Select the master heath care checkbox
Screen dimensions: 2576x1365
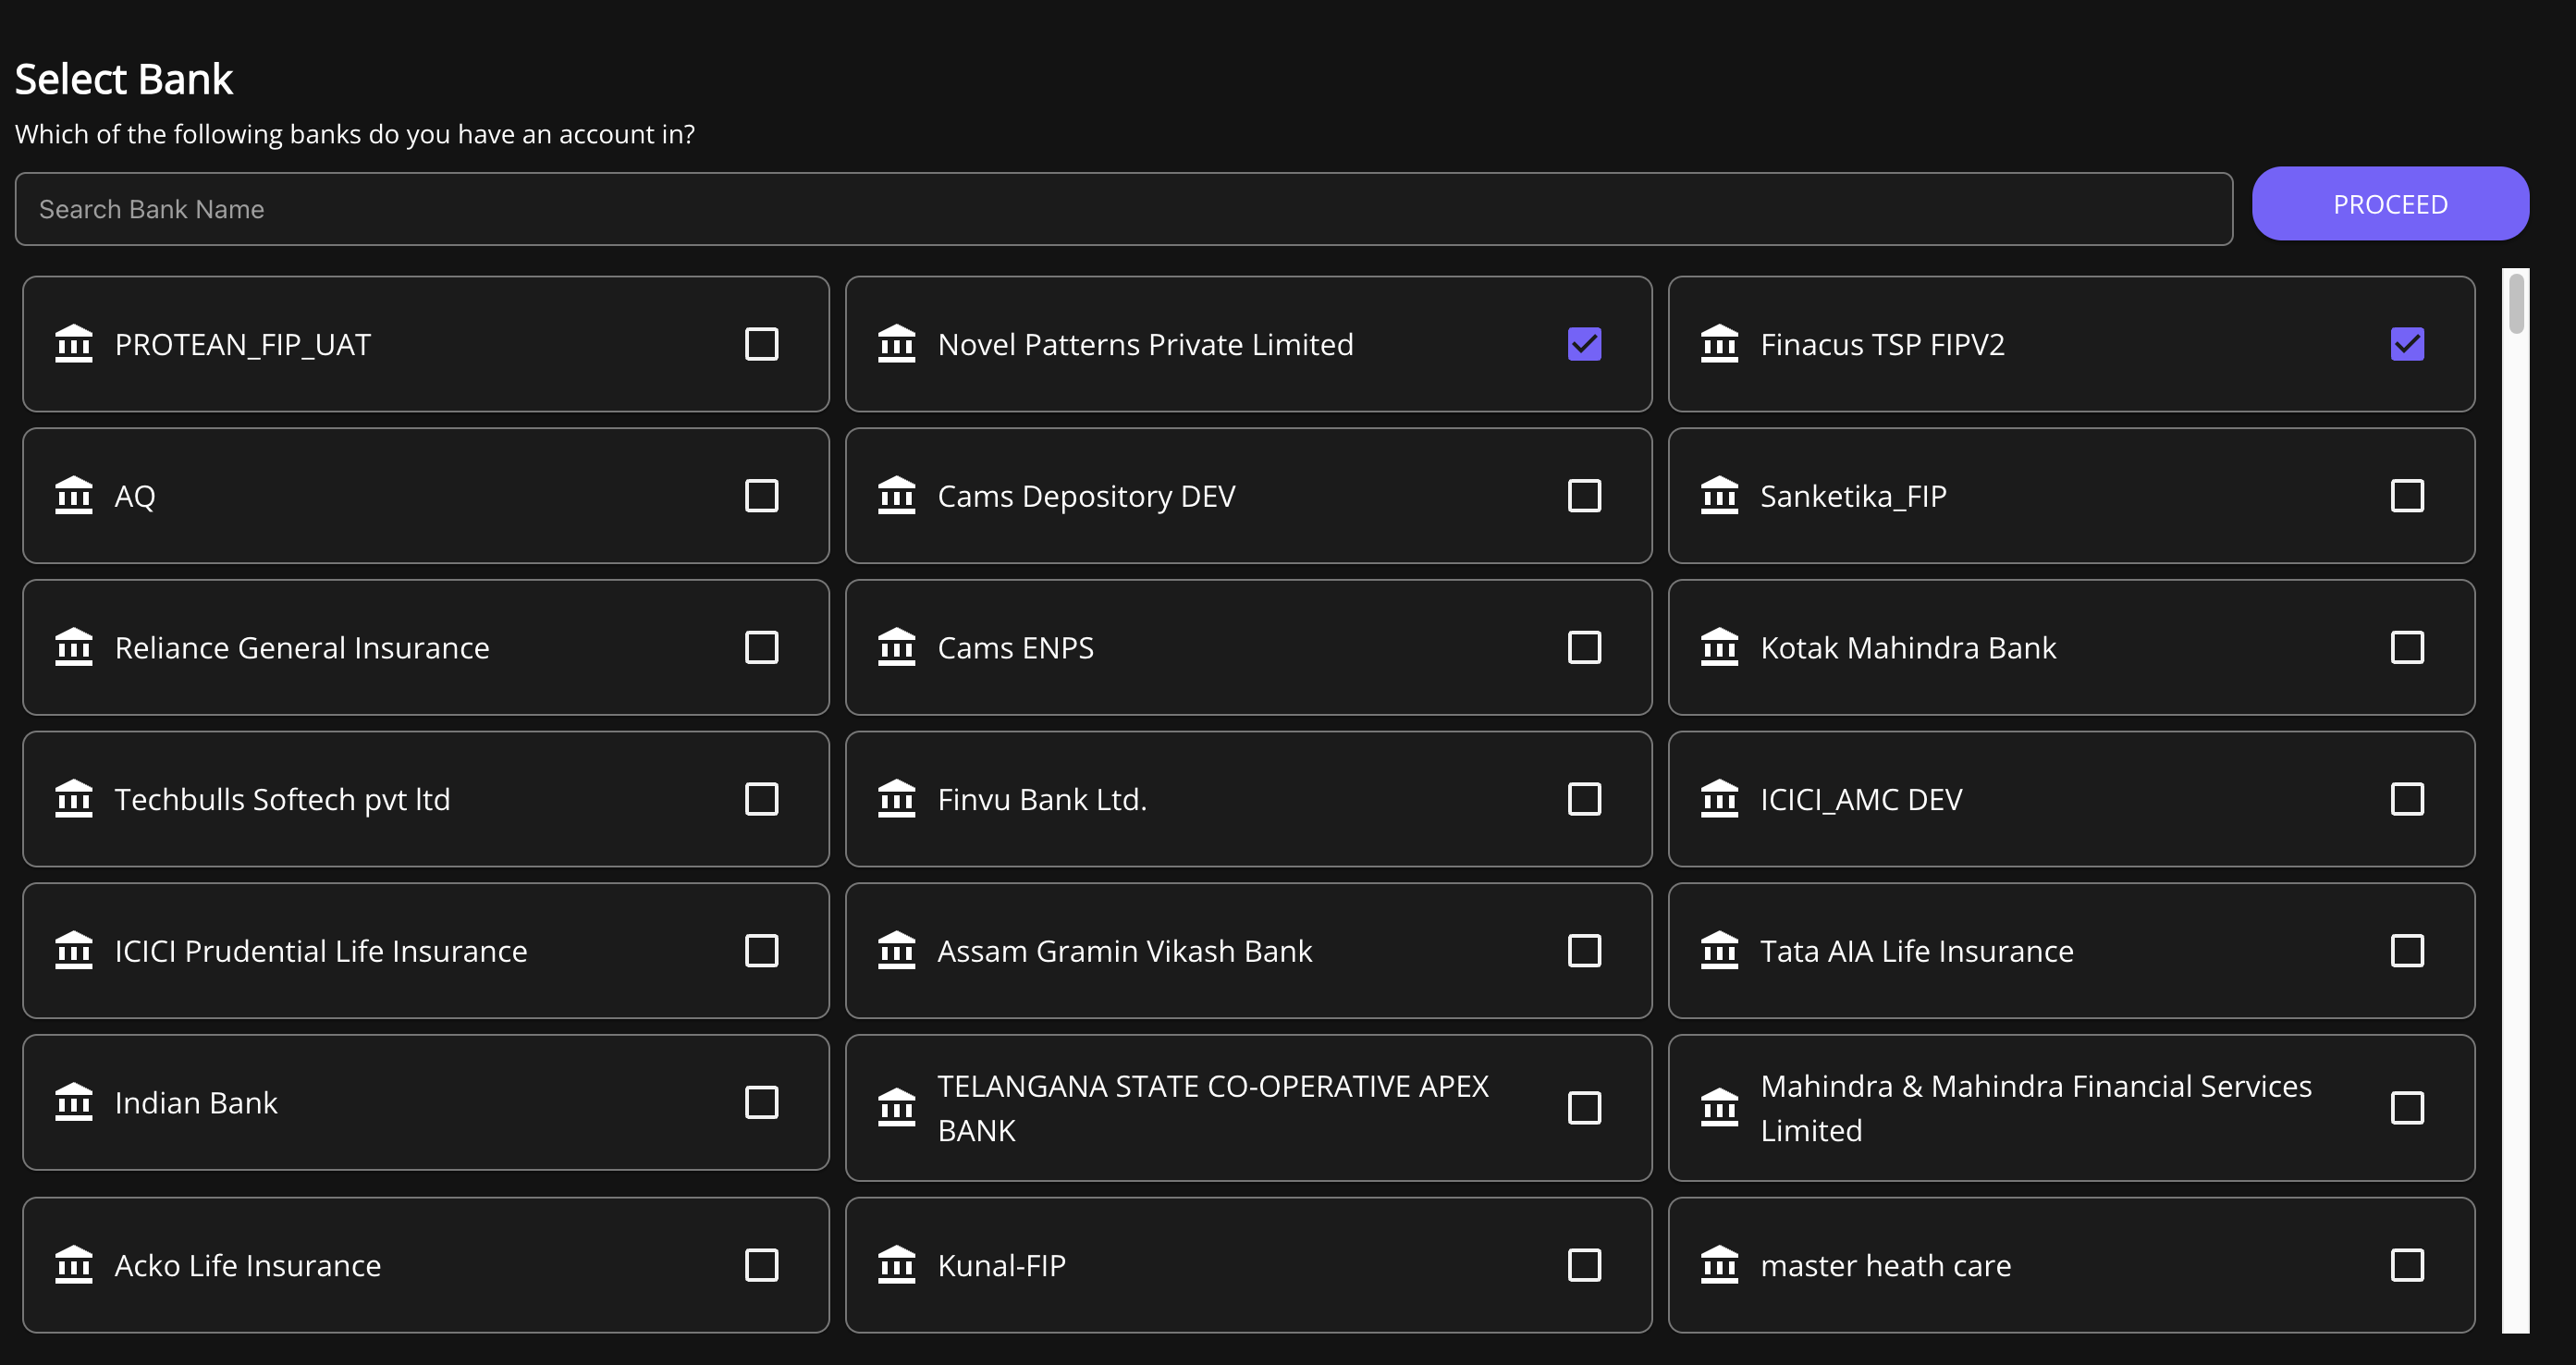(2408, 1265)
